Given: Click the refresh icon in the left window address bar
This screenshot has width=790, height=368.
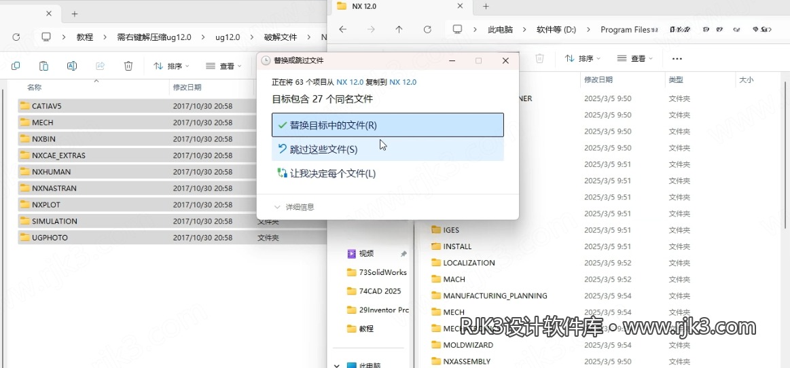Looking at the screenshot, I should click(16, 37).
